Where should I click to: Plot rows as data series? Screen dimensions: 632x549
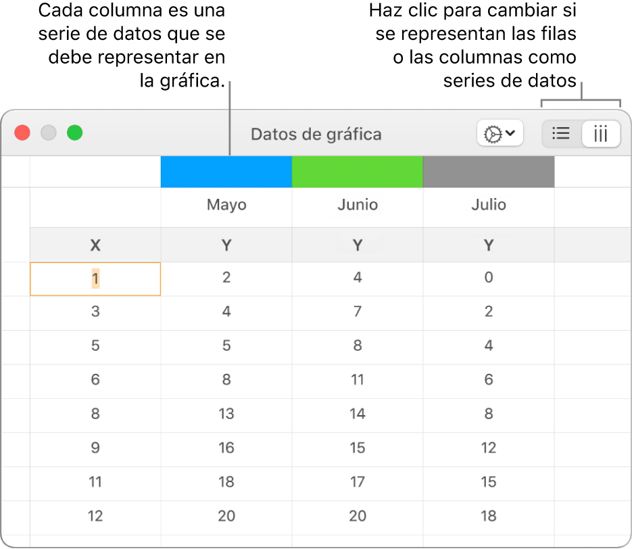coord(562,134)
